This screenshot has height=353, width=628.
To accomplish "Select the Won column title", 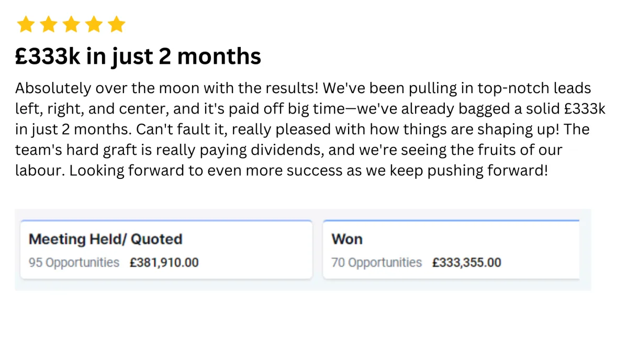I will tap(347, 240).
